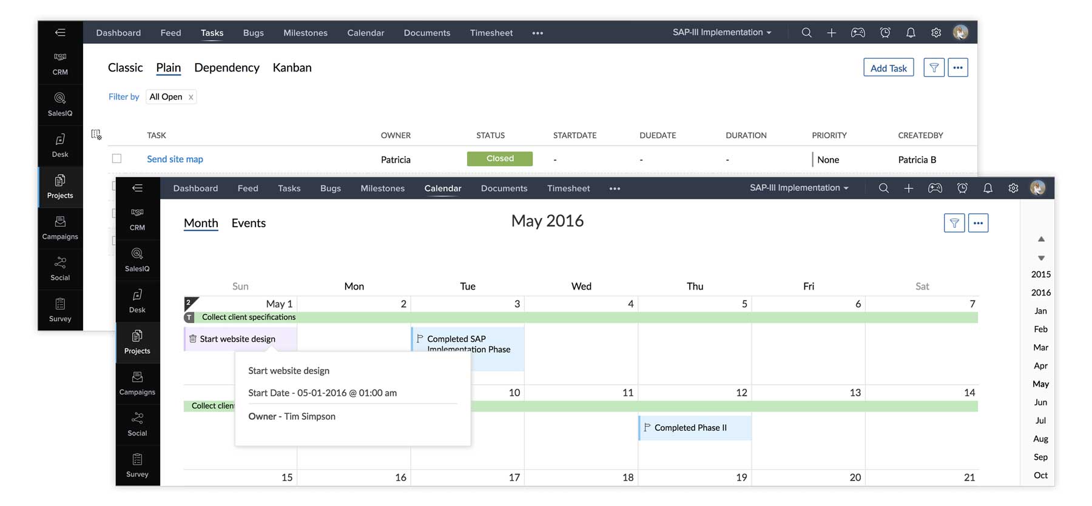Check the box for Send site map task
This screenshot has height=506, width=1092.
click(x=117, y=159)
